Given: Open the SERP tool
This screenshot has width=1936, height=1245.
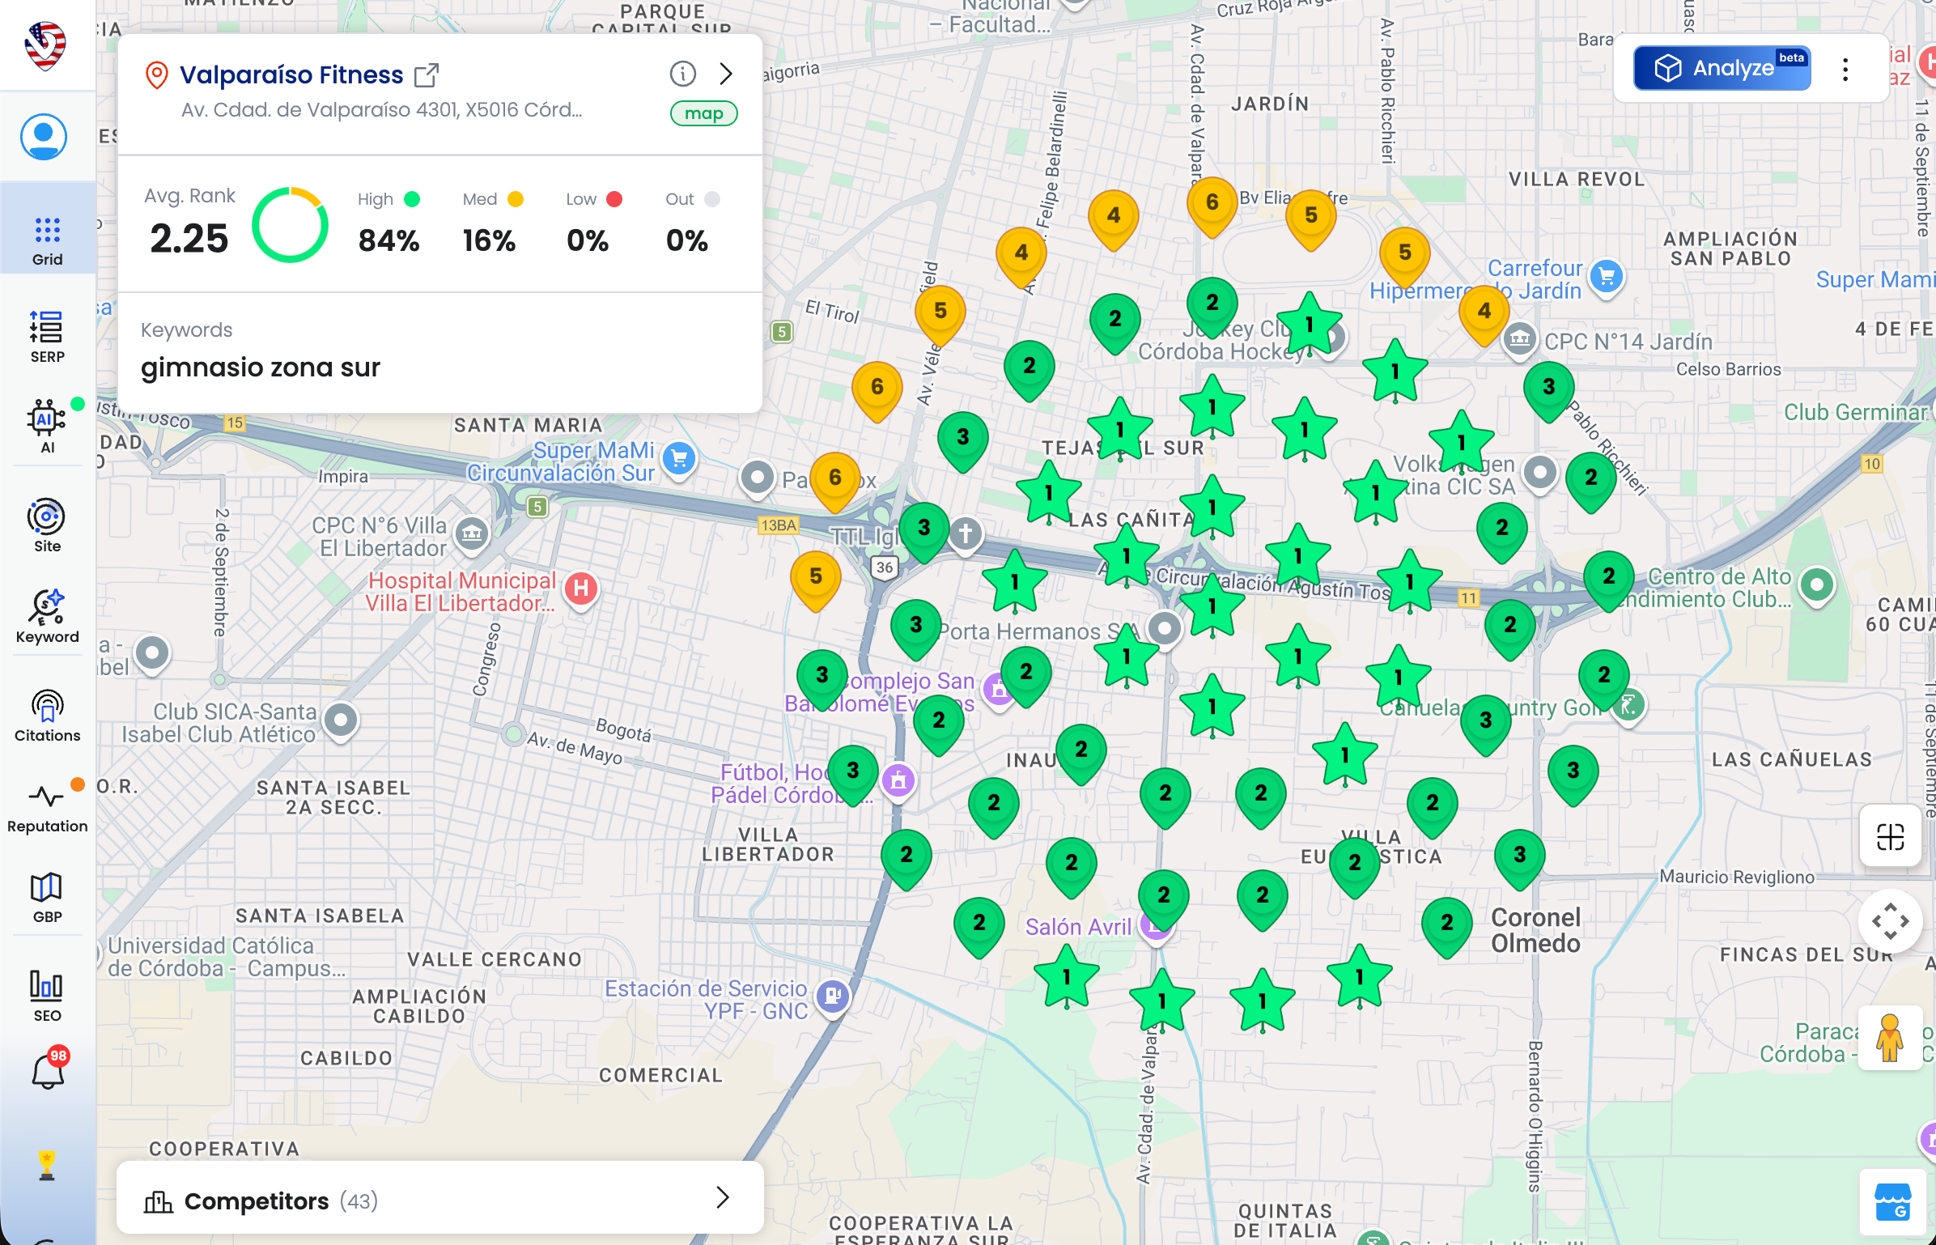Looking at the screenshot, I should click(x=47, y=338).
